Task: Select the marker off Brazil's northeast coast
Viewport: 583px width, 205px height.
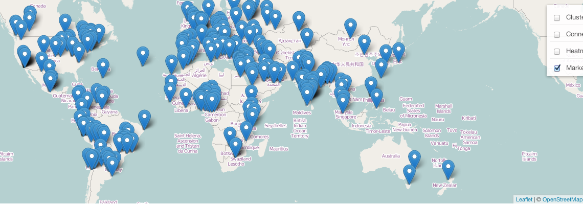Action: click(145, 118)
